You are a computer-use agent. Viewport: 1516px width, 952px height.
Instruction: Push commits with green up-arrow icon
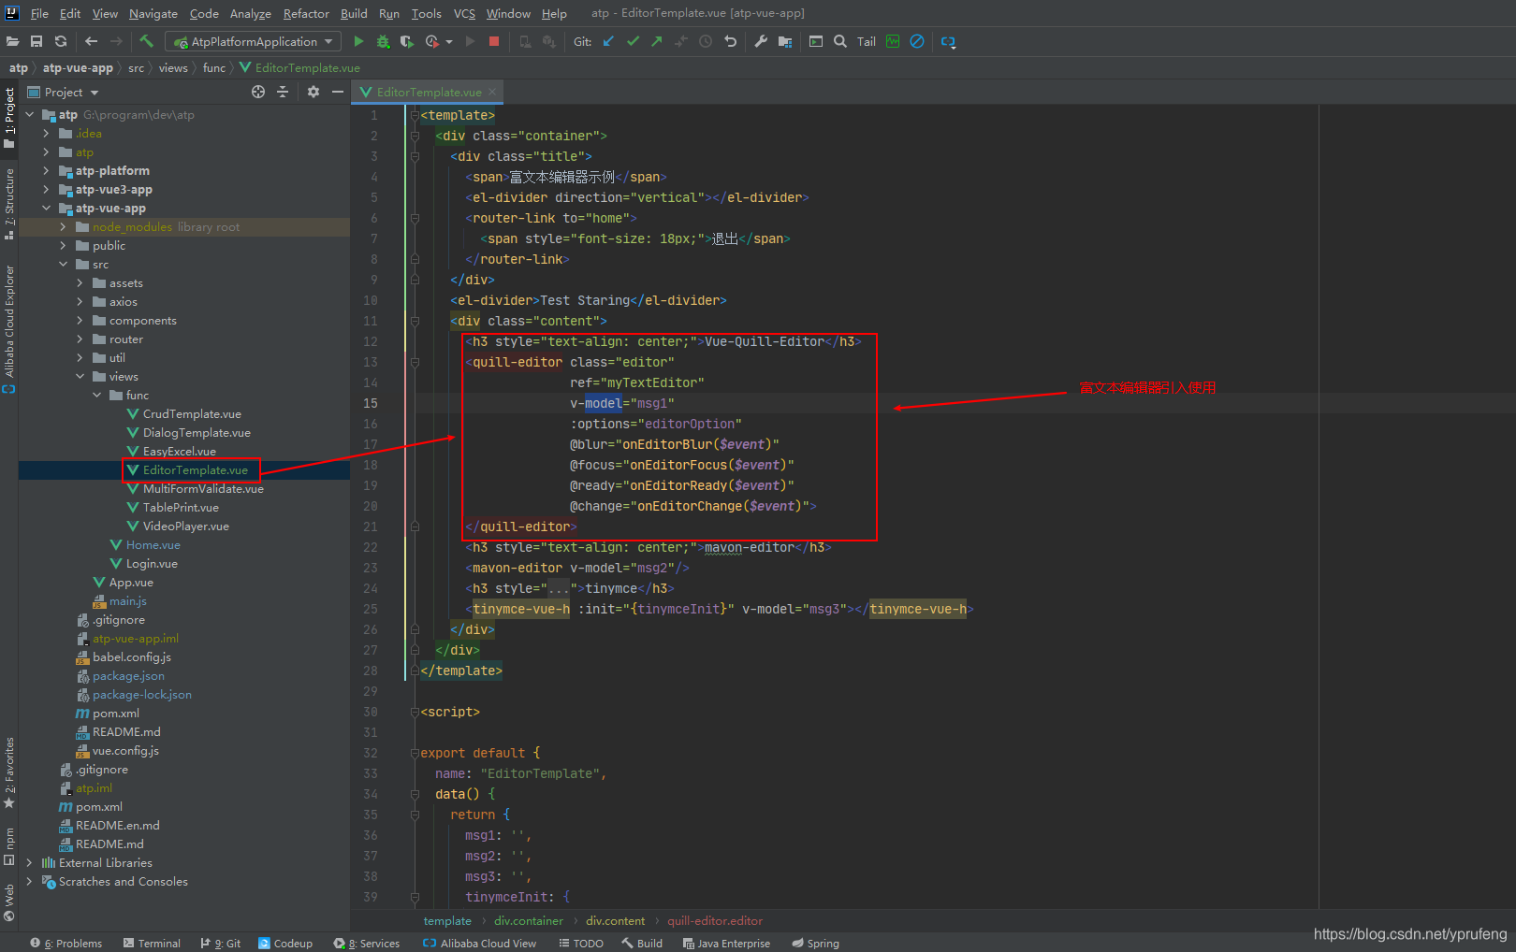[x=656, y=41]
